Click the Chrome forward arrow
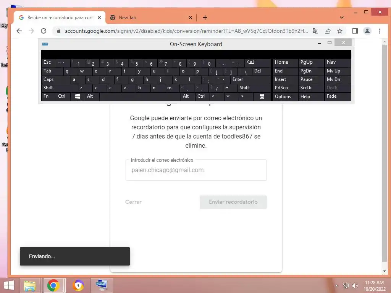Image resolution: width=391 pixels, height=293 pixels. coord(31,31)
